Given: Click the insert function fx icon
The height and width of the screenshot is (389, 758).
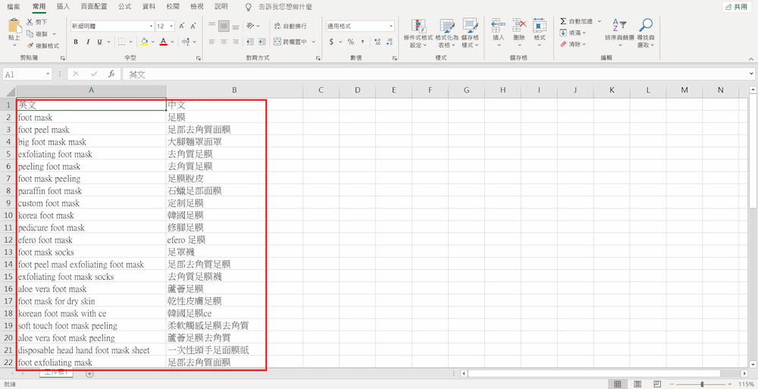Looking at the screenshot, I should pyautogui.click(x=111, y=74).
